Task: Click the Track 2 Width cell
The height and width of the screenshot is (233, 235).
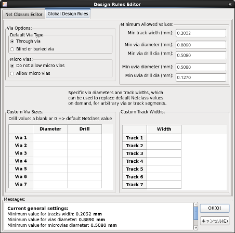Action: click(164, 146)
